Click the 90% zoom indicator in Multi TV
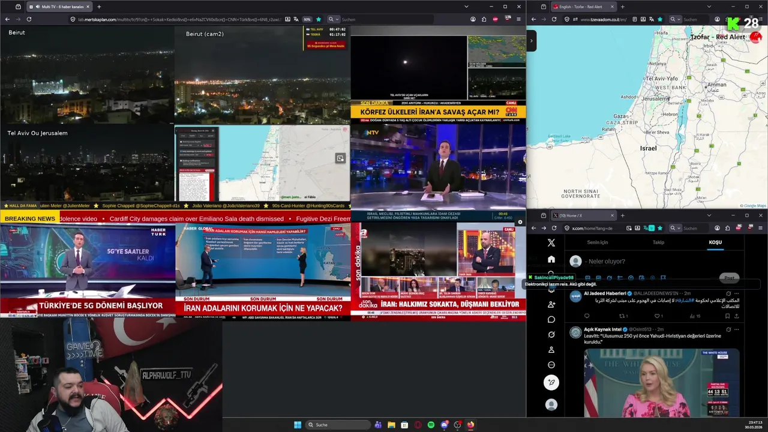Screen dimensions: 768x432 pyautogui.click(x=307, y=19)
